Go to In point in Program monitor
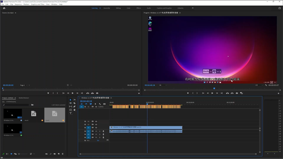Image resolution: width=283 pixels, height=159 pixels. tap(203, 93)
